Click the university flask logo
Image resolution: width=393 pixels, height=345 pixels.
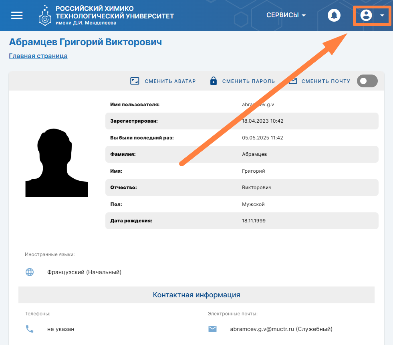(x=45, y=16)
